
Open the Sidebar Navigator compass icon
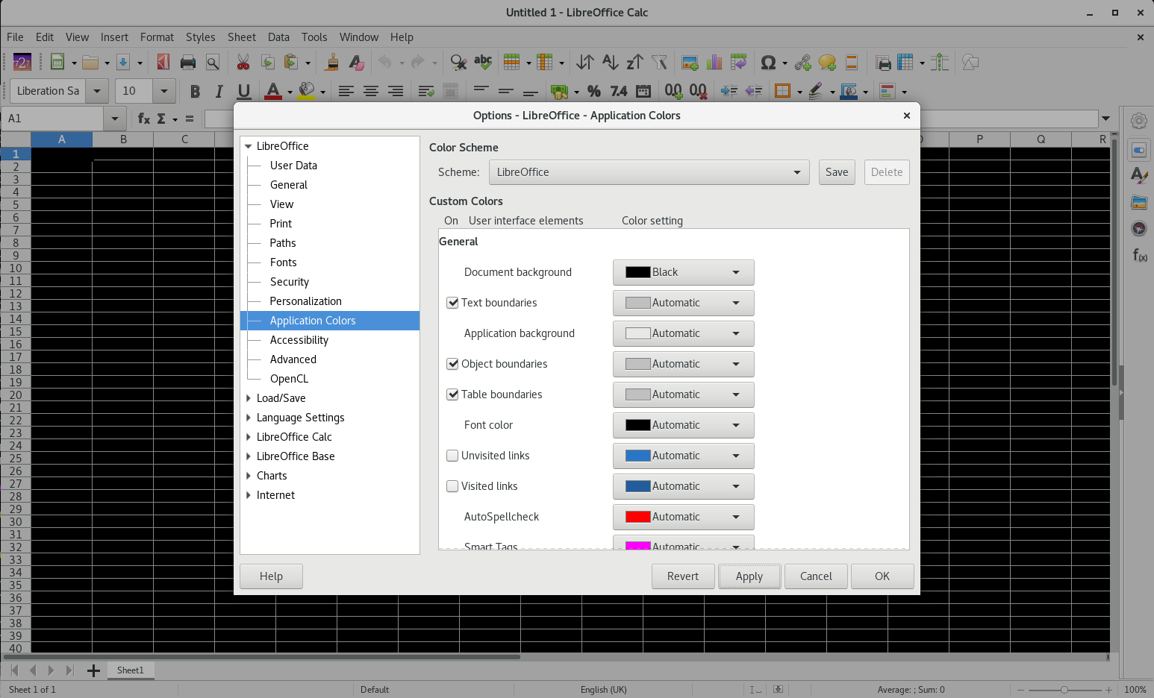[x=1139, y=228]
